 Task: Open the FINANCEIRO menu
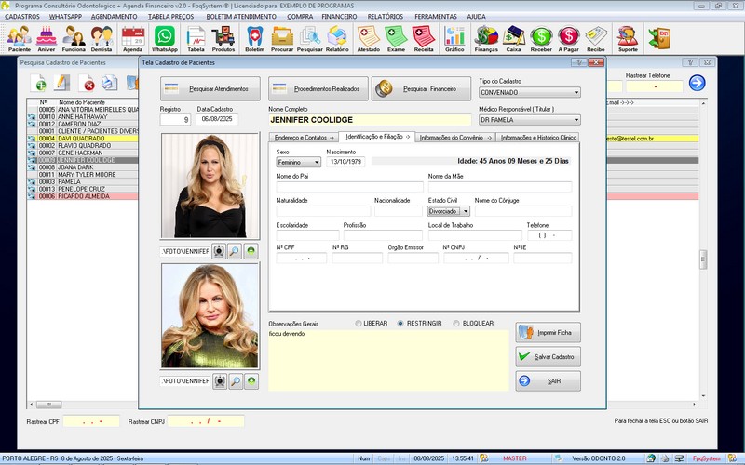pyautogui.click(x=338, y=17)
